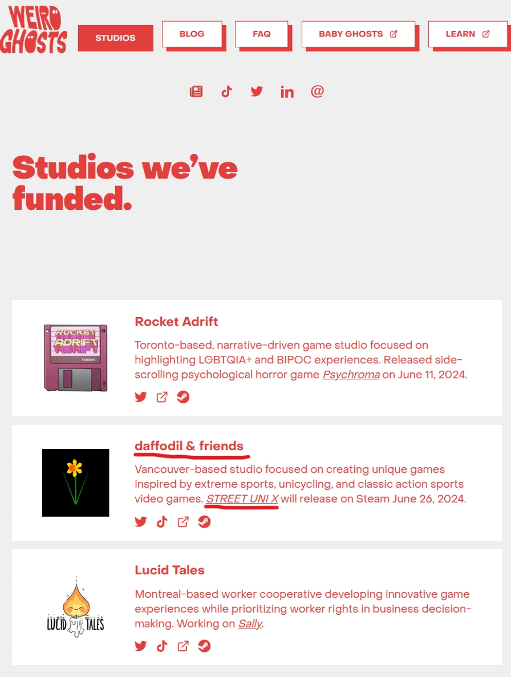Image resolution: width=511 pixels, height=677 pixels.
Task: Open daffodil & friends' TikTok icon
Action: click(x=162, y=521)
